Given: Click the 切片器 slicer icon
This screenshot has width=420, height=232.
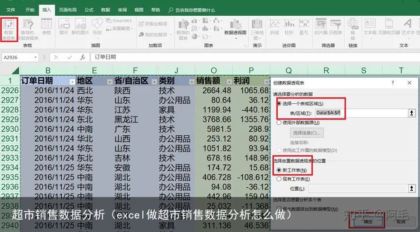Looking at the screenshot, I should (321, 27).
